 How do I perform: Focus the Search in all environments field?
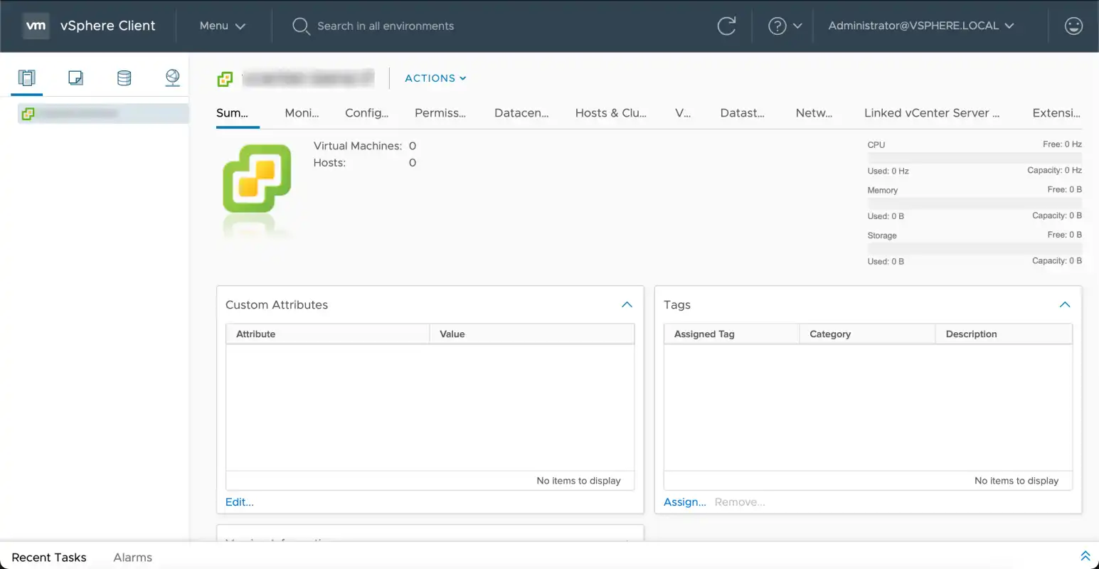[386, 26]
